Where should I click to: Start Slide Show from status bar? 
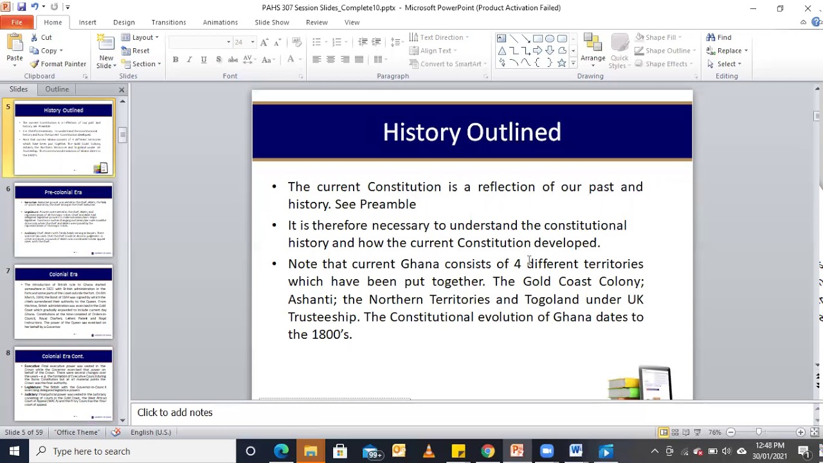[698, 432]
